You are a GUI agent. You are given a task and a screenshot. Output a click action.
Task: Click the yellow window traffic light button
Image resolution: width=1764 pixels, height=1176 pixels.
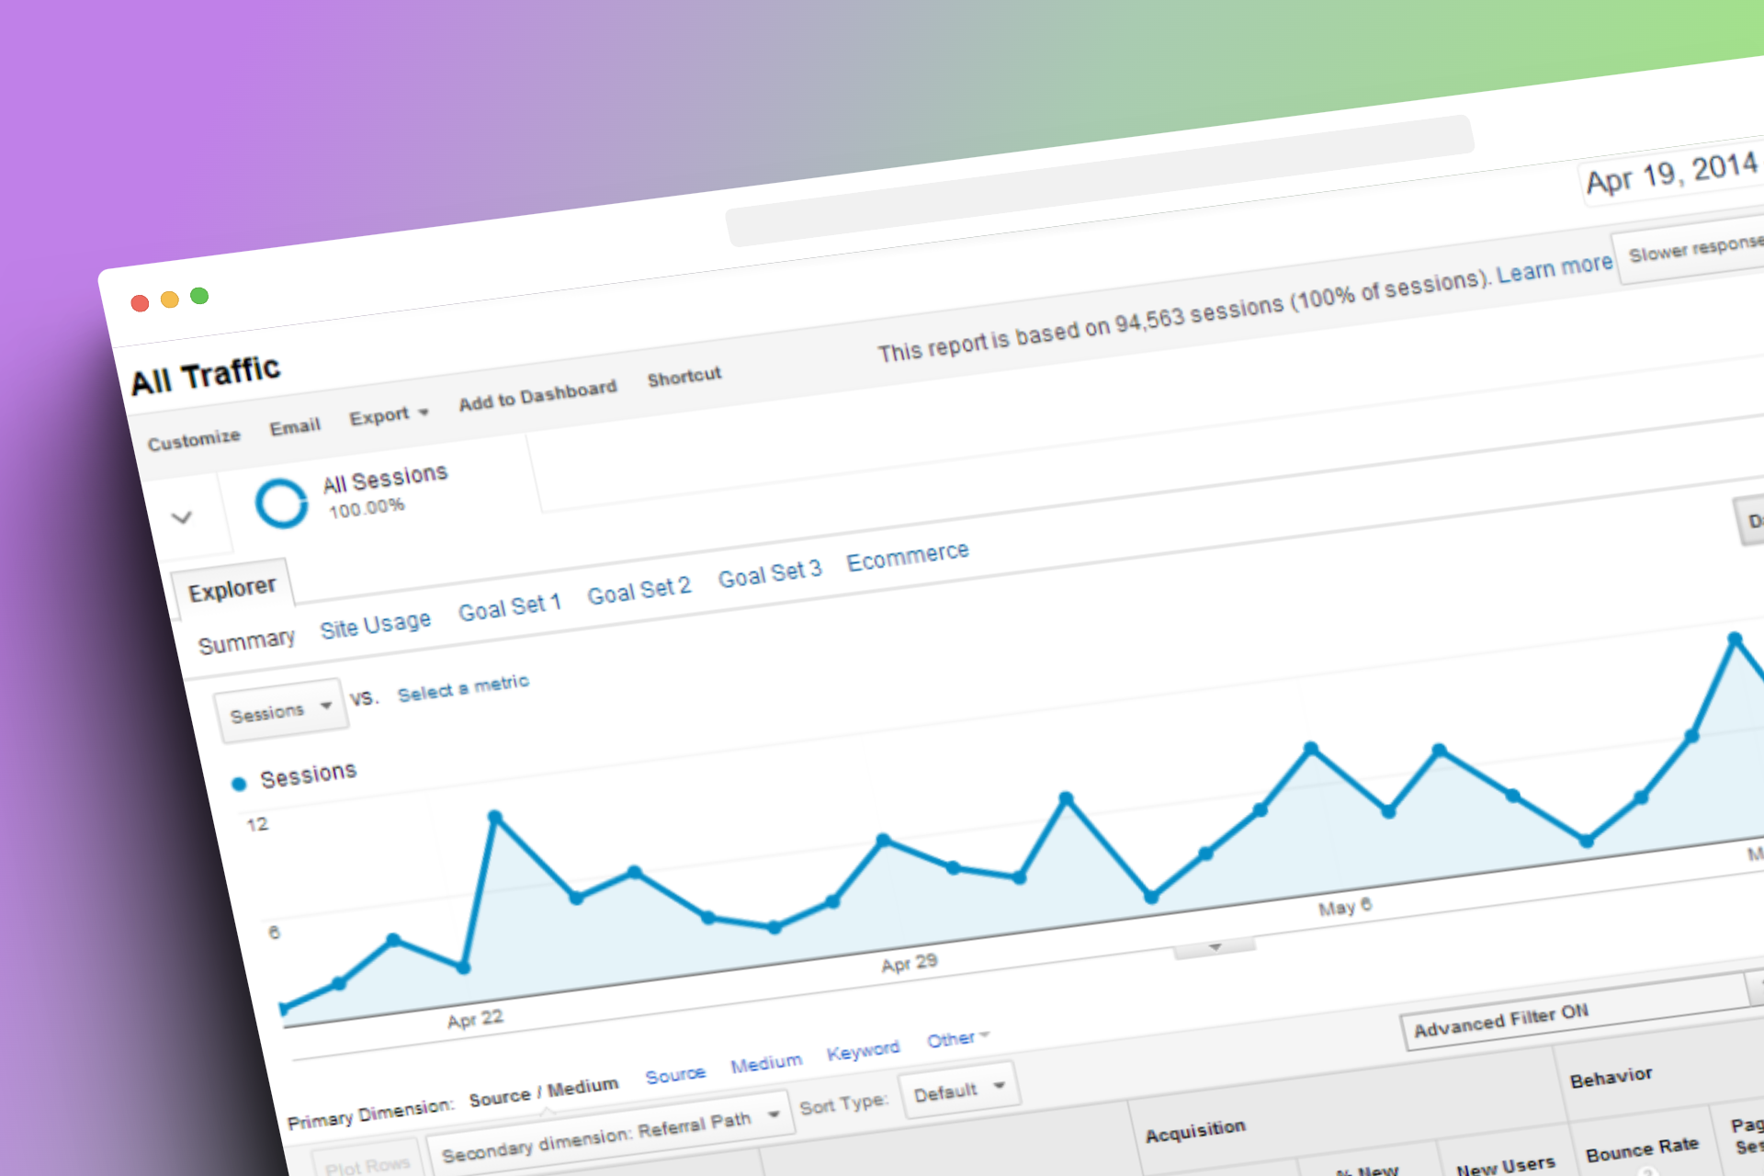coord(169,300)
